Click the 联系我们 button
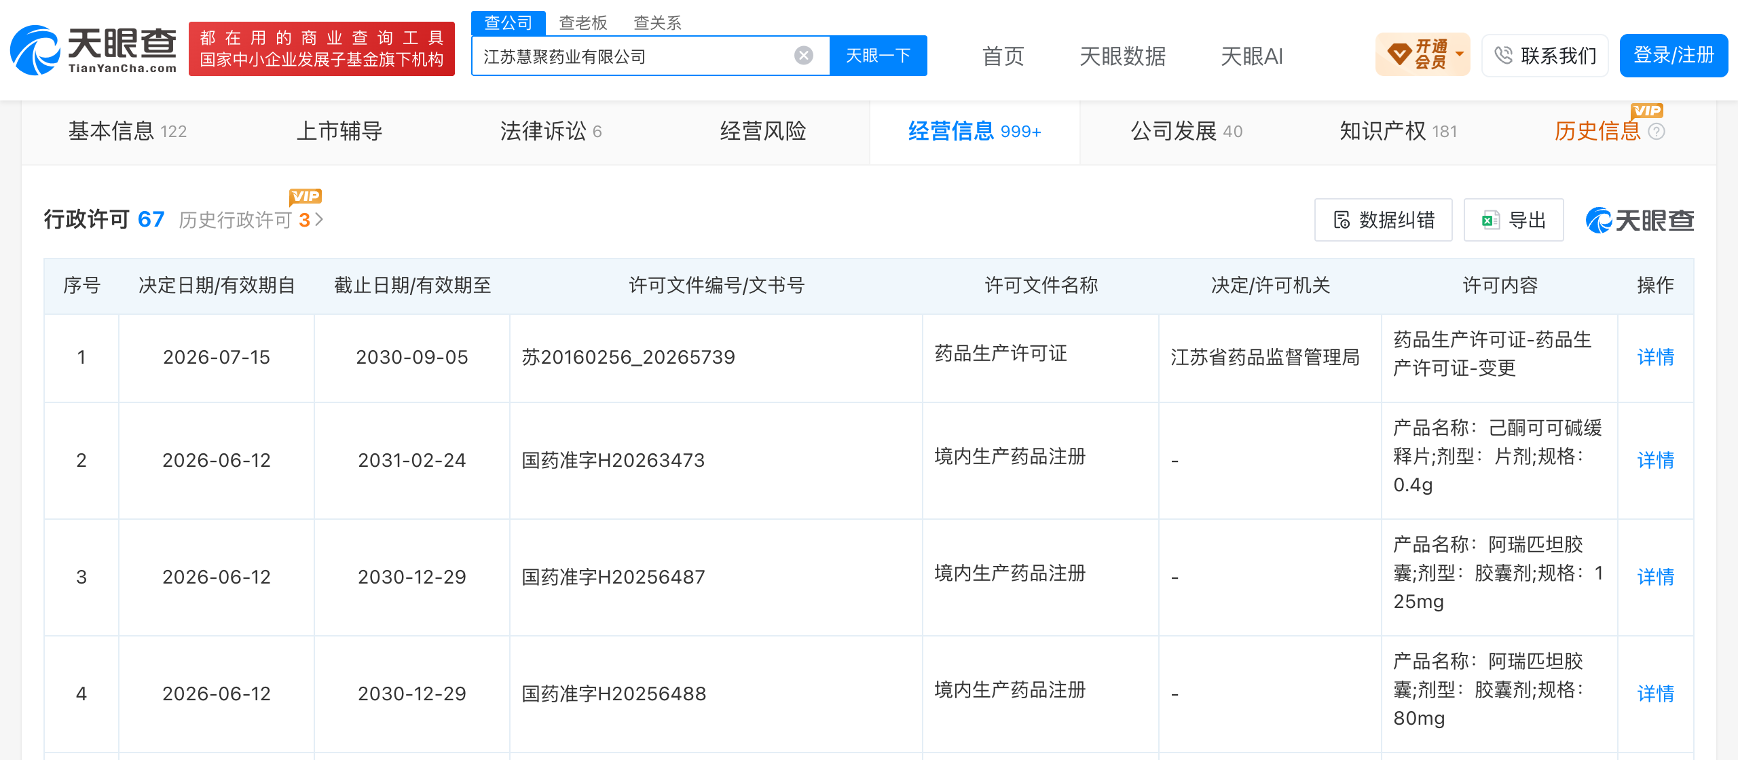1738x760 pixels. pos(1545,55)
